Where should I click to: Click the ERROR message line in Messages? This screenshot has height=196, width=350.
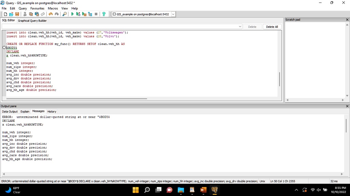pyautogui.click(x=56, y=117)
